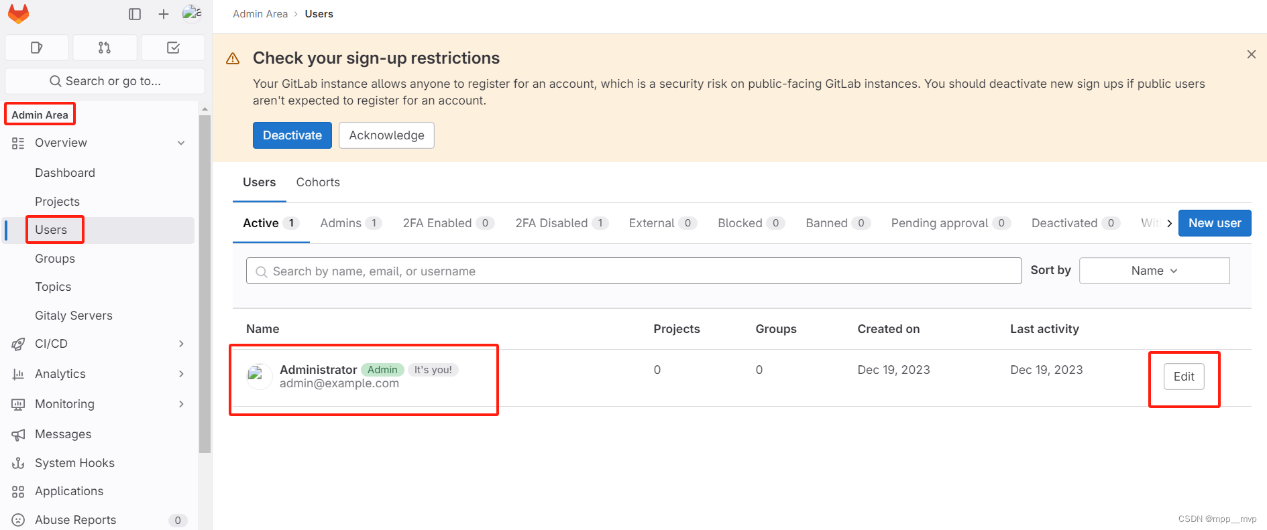Click the Deactivate button

point(292,135)
